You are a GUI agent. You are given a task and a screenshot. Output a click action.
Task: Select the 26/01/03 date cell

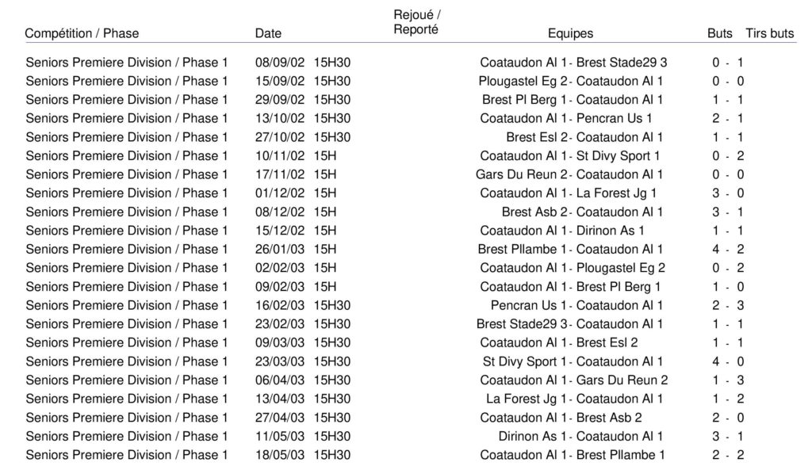point(280,249)
